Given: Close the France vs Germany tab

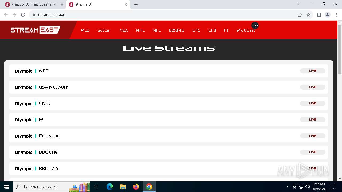Looking at the screenshot, I should click(x=62, y=5).
